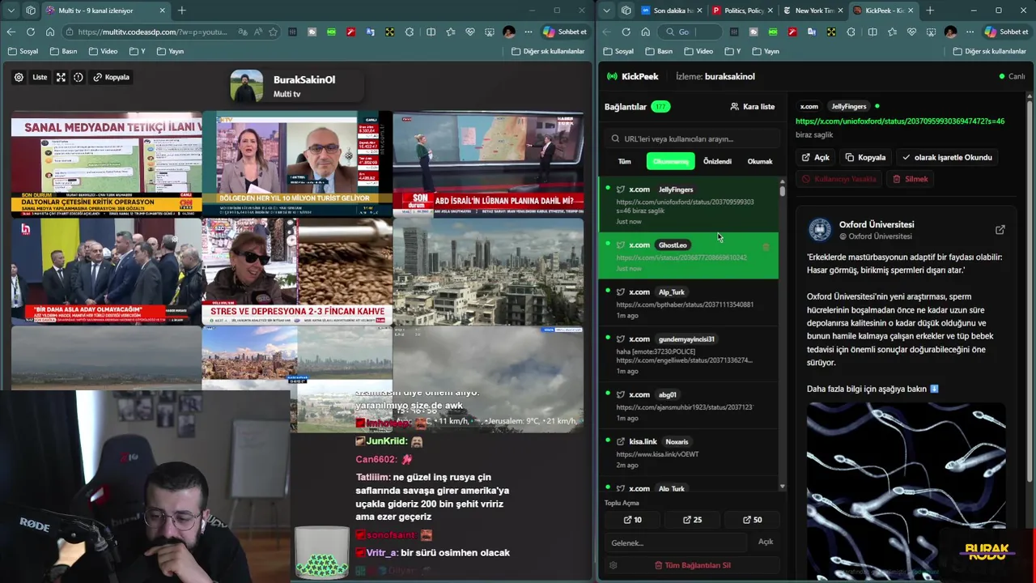The height and width of the screenshot is (583, 1036).
Task: Open JellyFingers x.com link entry
Action: tap(688, 204)
